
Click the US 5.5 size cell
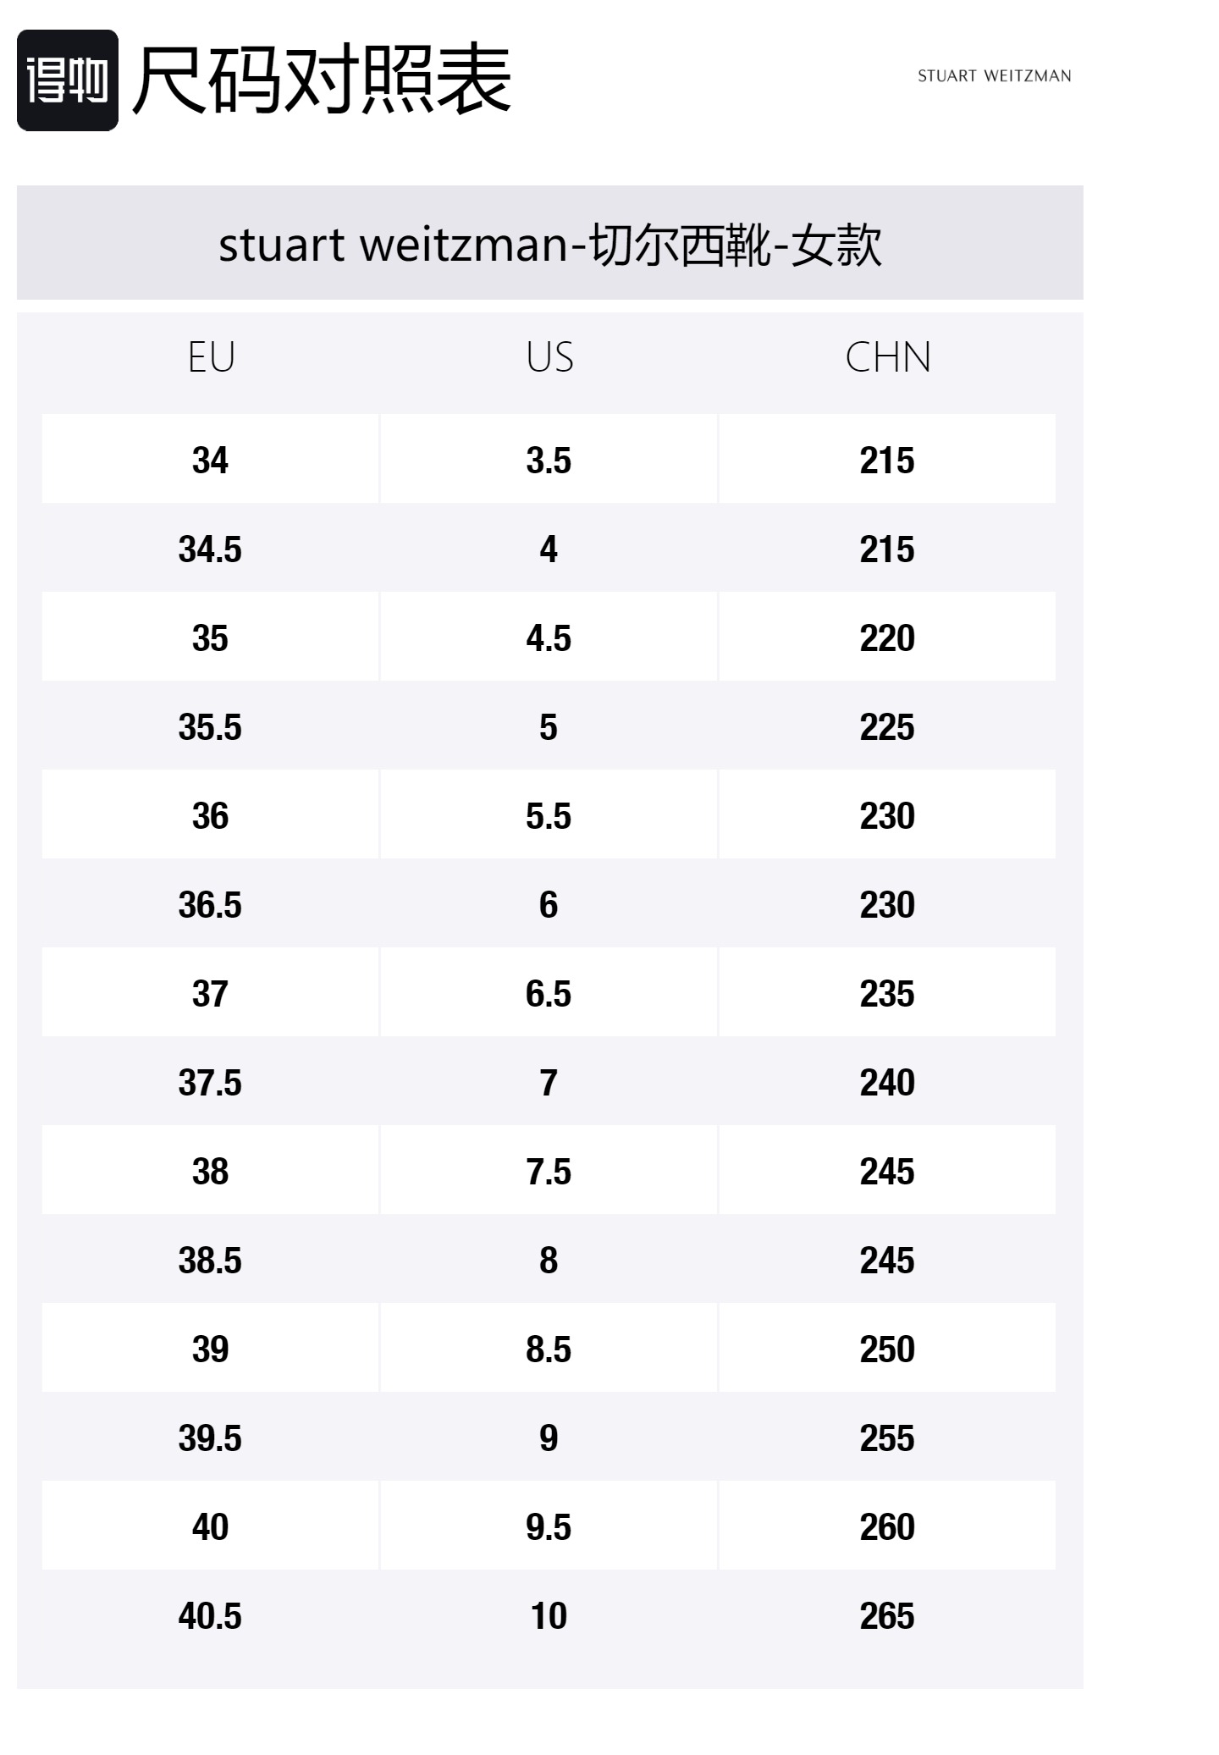(x=549, y=814)
